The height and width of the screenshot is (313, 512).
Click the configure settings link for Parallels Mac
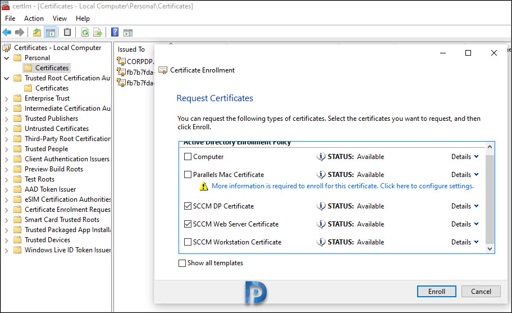(342, 186)
